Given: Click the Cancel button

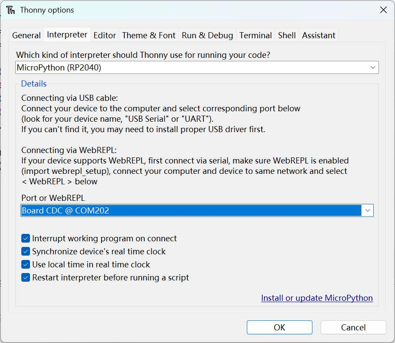Looking at the screenshot, I should (353, 327).
